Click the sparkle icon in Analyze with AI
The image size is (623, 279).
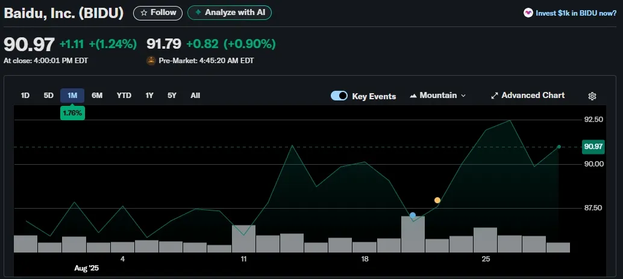point(198,13)
